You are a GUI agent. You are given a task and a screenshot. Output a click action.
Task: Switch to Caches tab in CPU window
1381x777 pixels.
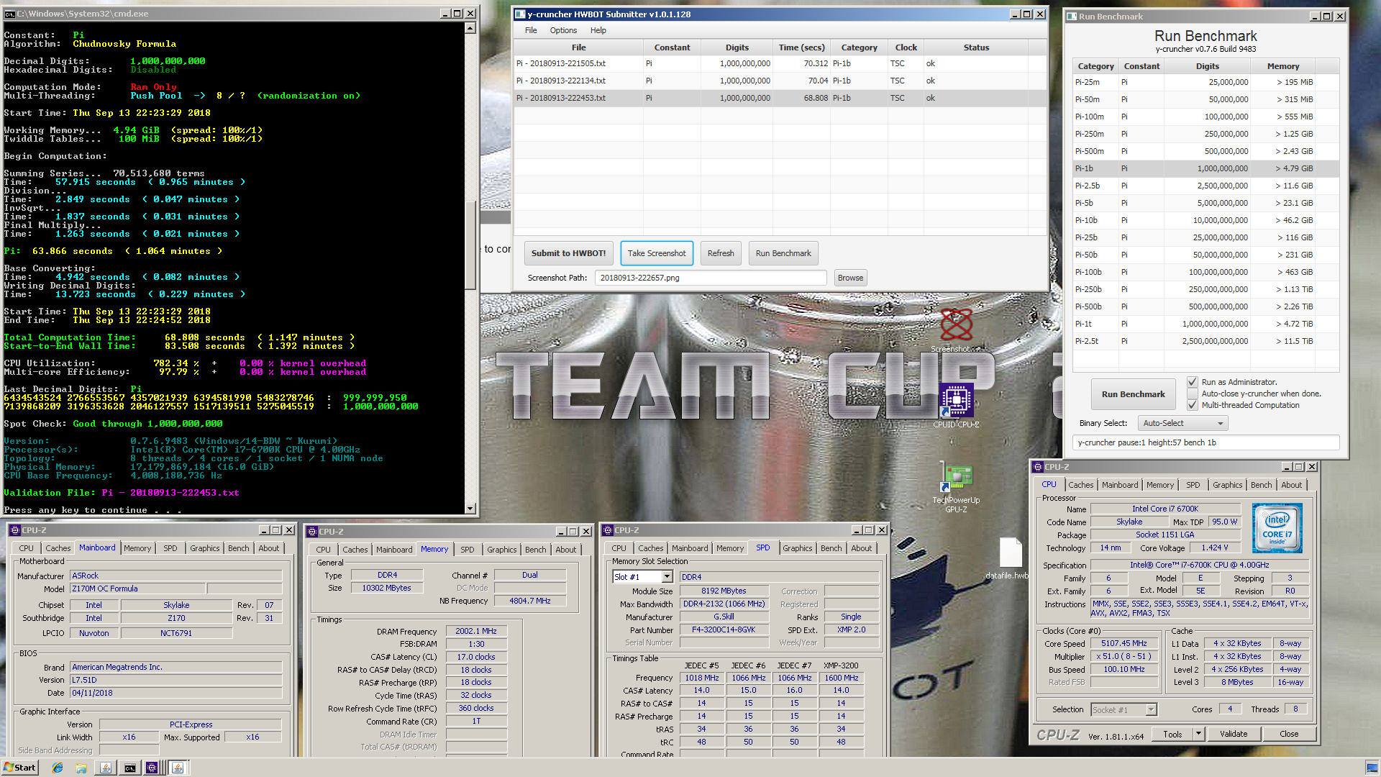click(x=1080, y=485)
